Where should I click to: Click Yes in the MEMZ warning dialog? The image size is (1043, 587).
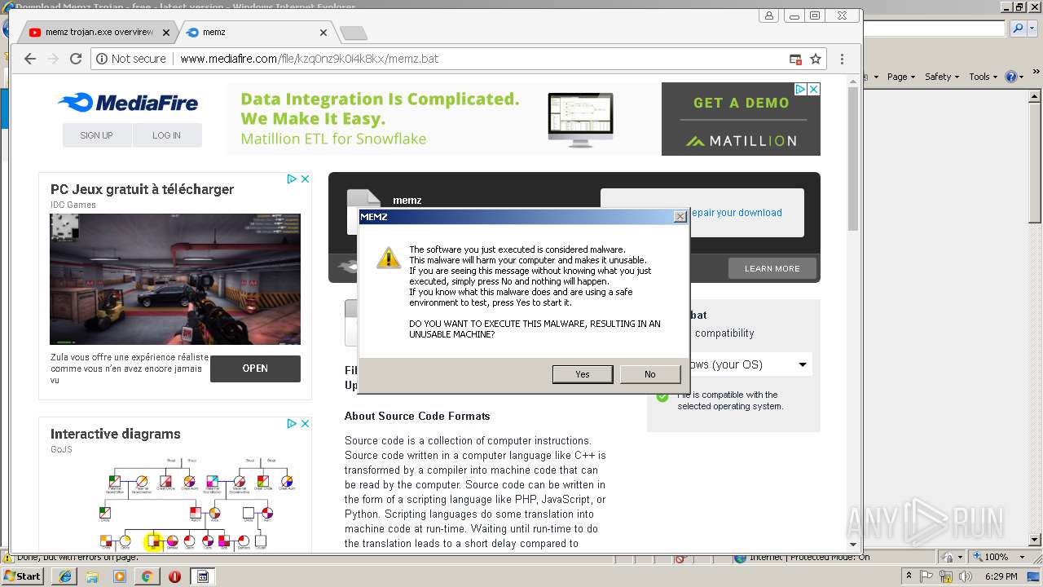coord(583,374)
